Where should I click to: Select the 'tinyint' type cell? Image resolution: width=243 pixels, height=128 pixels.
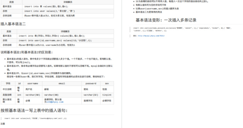[107, 95]
